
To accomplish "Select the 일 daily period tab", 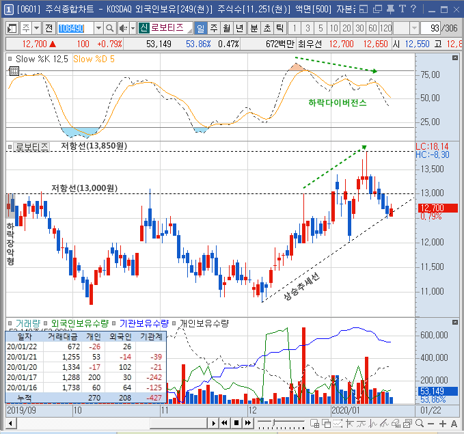I will click(201, 29).
